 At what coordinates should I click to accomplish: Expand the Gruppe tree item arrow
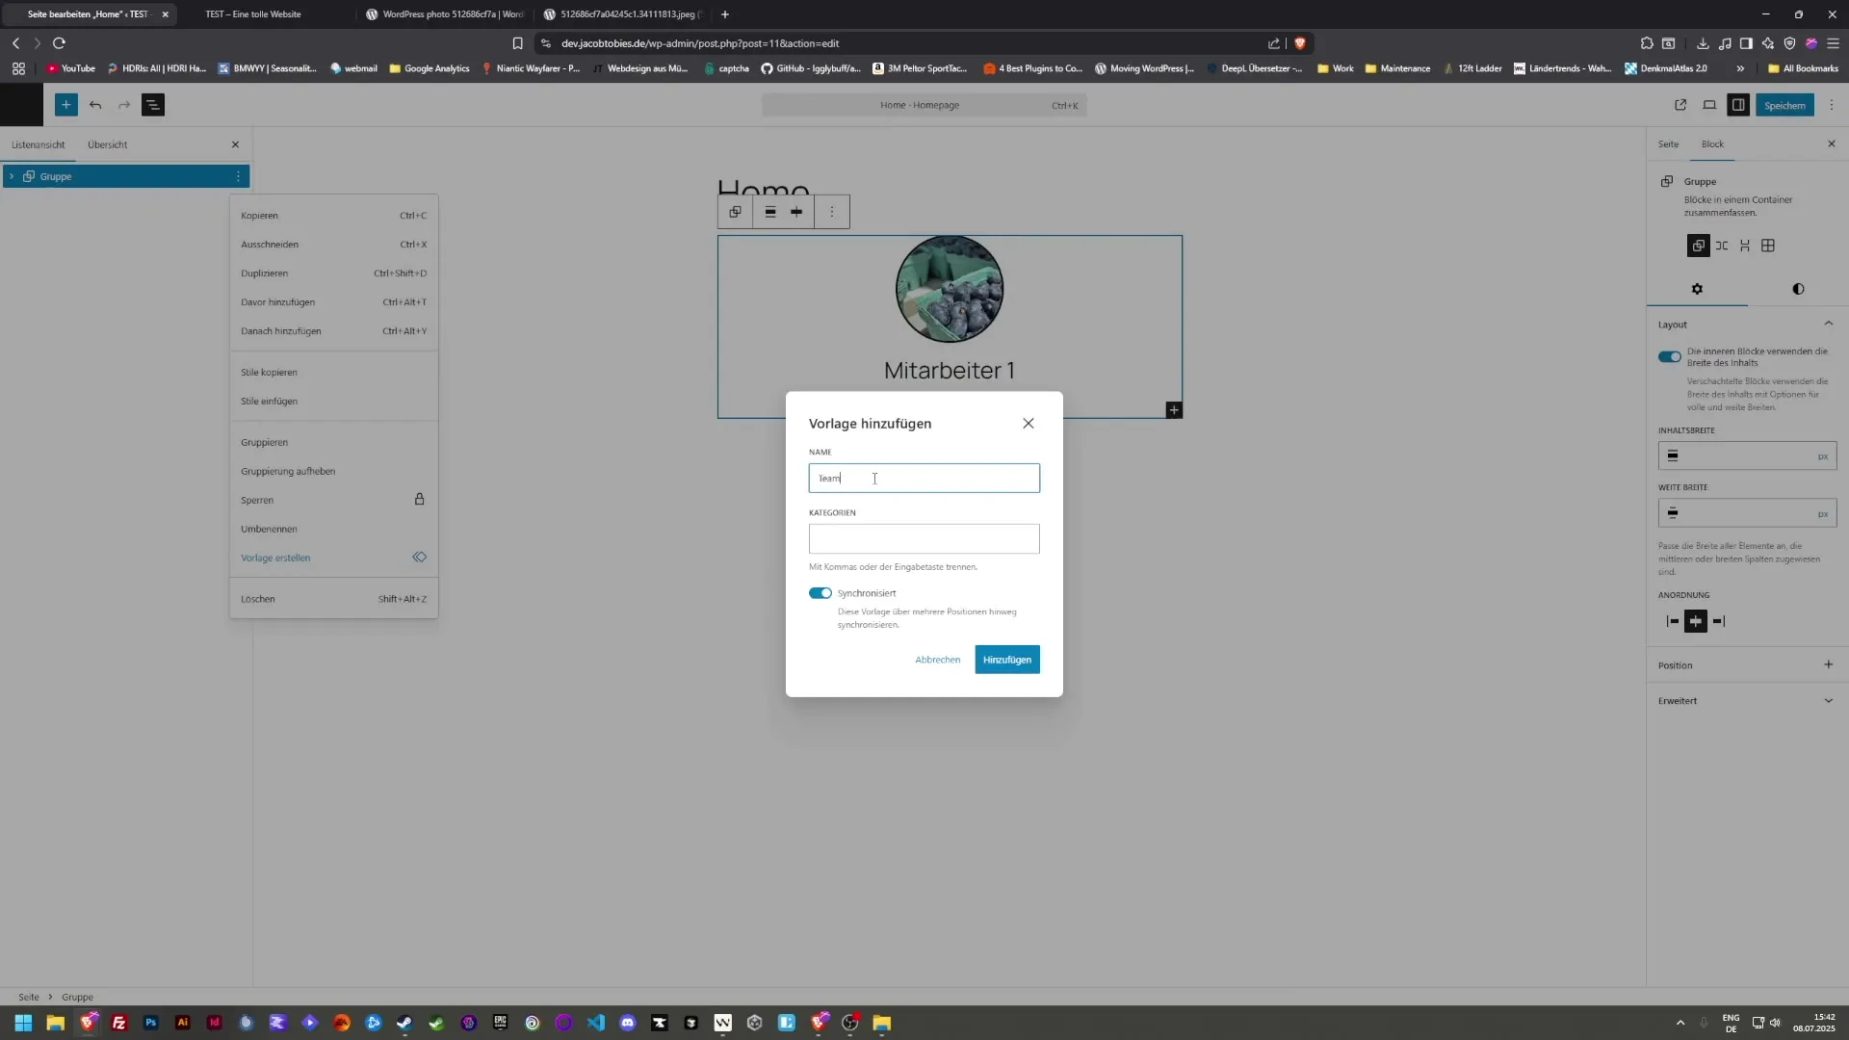[x=12, y=176]
